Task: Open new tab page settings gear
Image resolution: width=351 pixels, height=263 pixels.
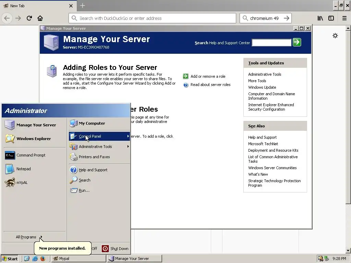Action: coord(335,36)
